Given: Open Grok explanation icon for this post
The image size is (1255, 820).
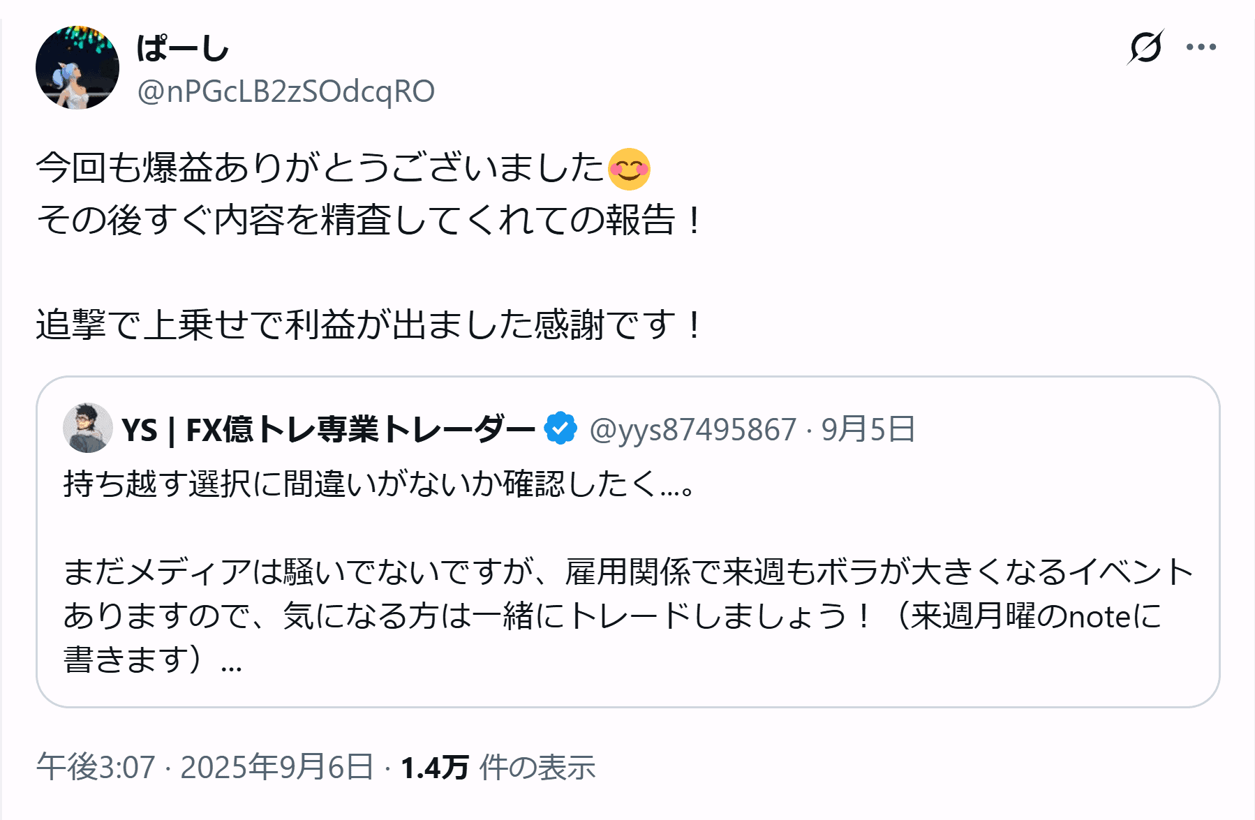Looking at the screenshot, I should pos(1145,47).
